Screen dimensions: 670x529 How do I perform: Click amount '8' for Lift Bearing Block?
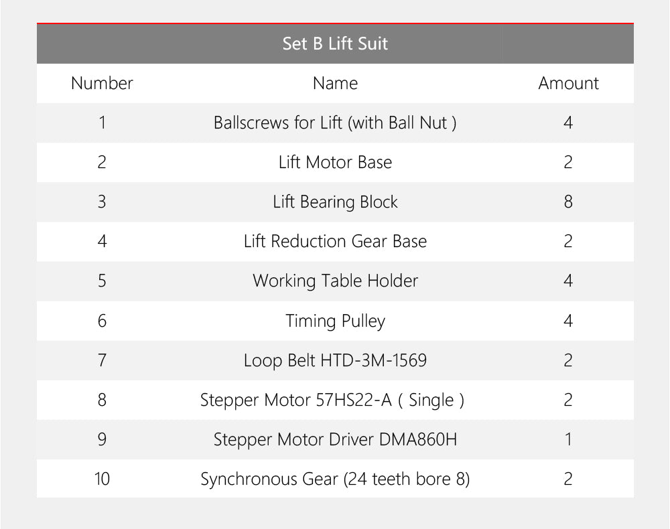(x=568, y=202)
